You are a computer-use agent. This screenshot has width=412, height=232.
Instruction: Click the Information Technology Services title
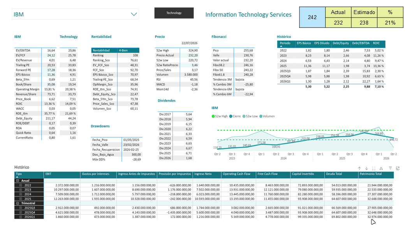tap(248, 14)
